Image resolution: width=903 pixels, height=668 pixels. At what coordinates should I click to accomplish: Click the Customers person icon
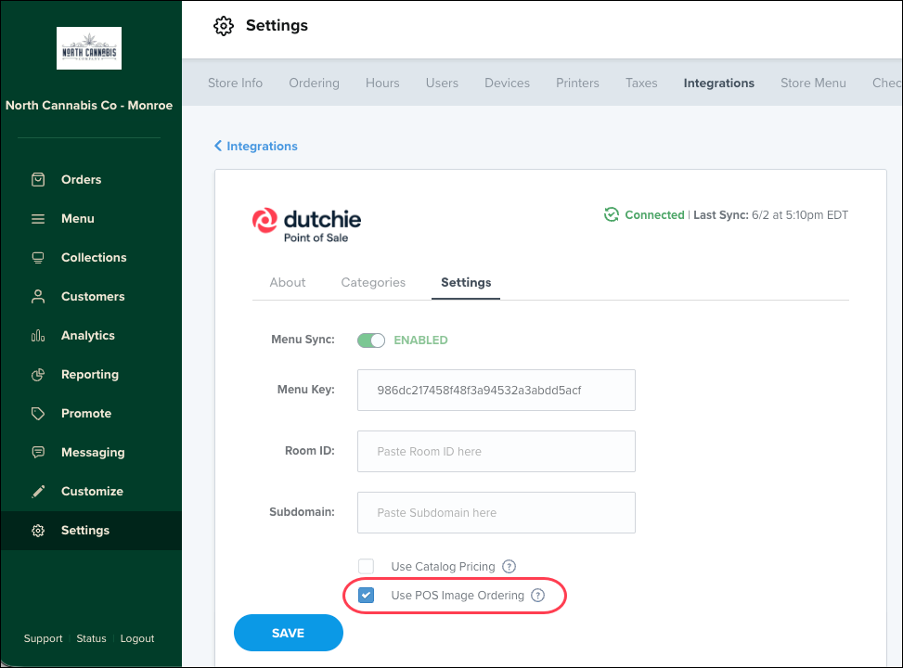[x=38, y=297]
